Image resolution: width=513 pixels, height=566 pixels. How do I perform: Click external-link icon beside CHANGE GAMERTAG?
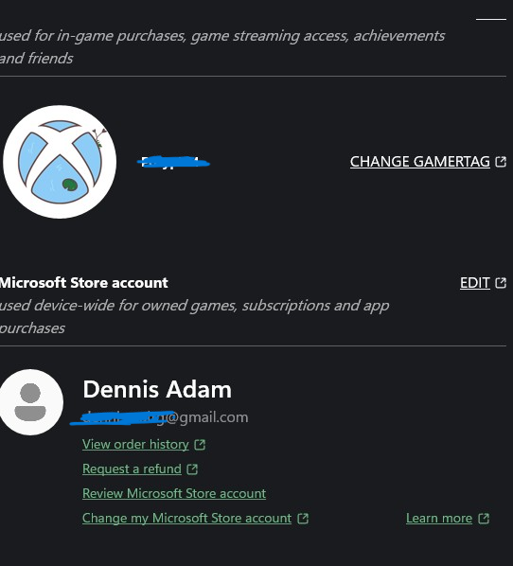click(x=501, y=162)
